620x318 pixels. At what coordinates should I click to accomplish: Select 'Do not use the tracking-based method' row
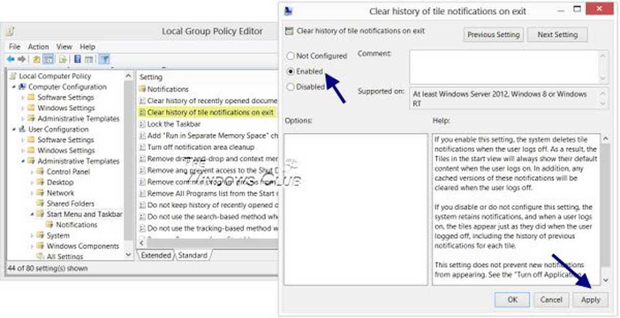point(207,228)
